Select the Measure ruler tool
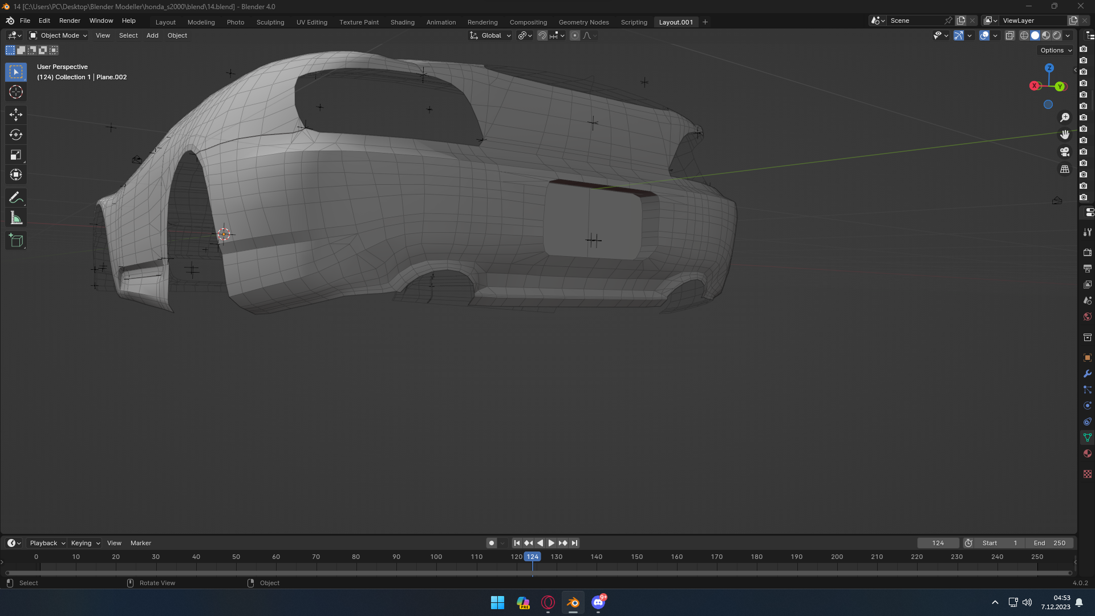 coord(16,218)
